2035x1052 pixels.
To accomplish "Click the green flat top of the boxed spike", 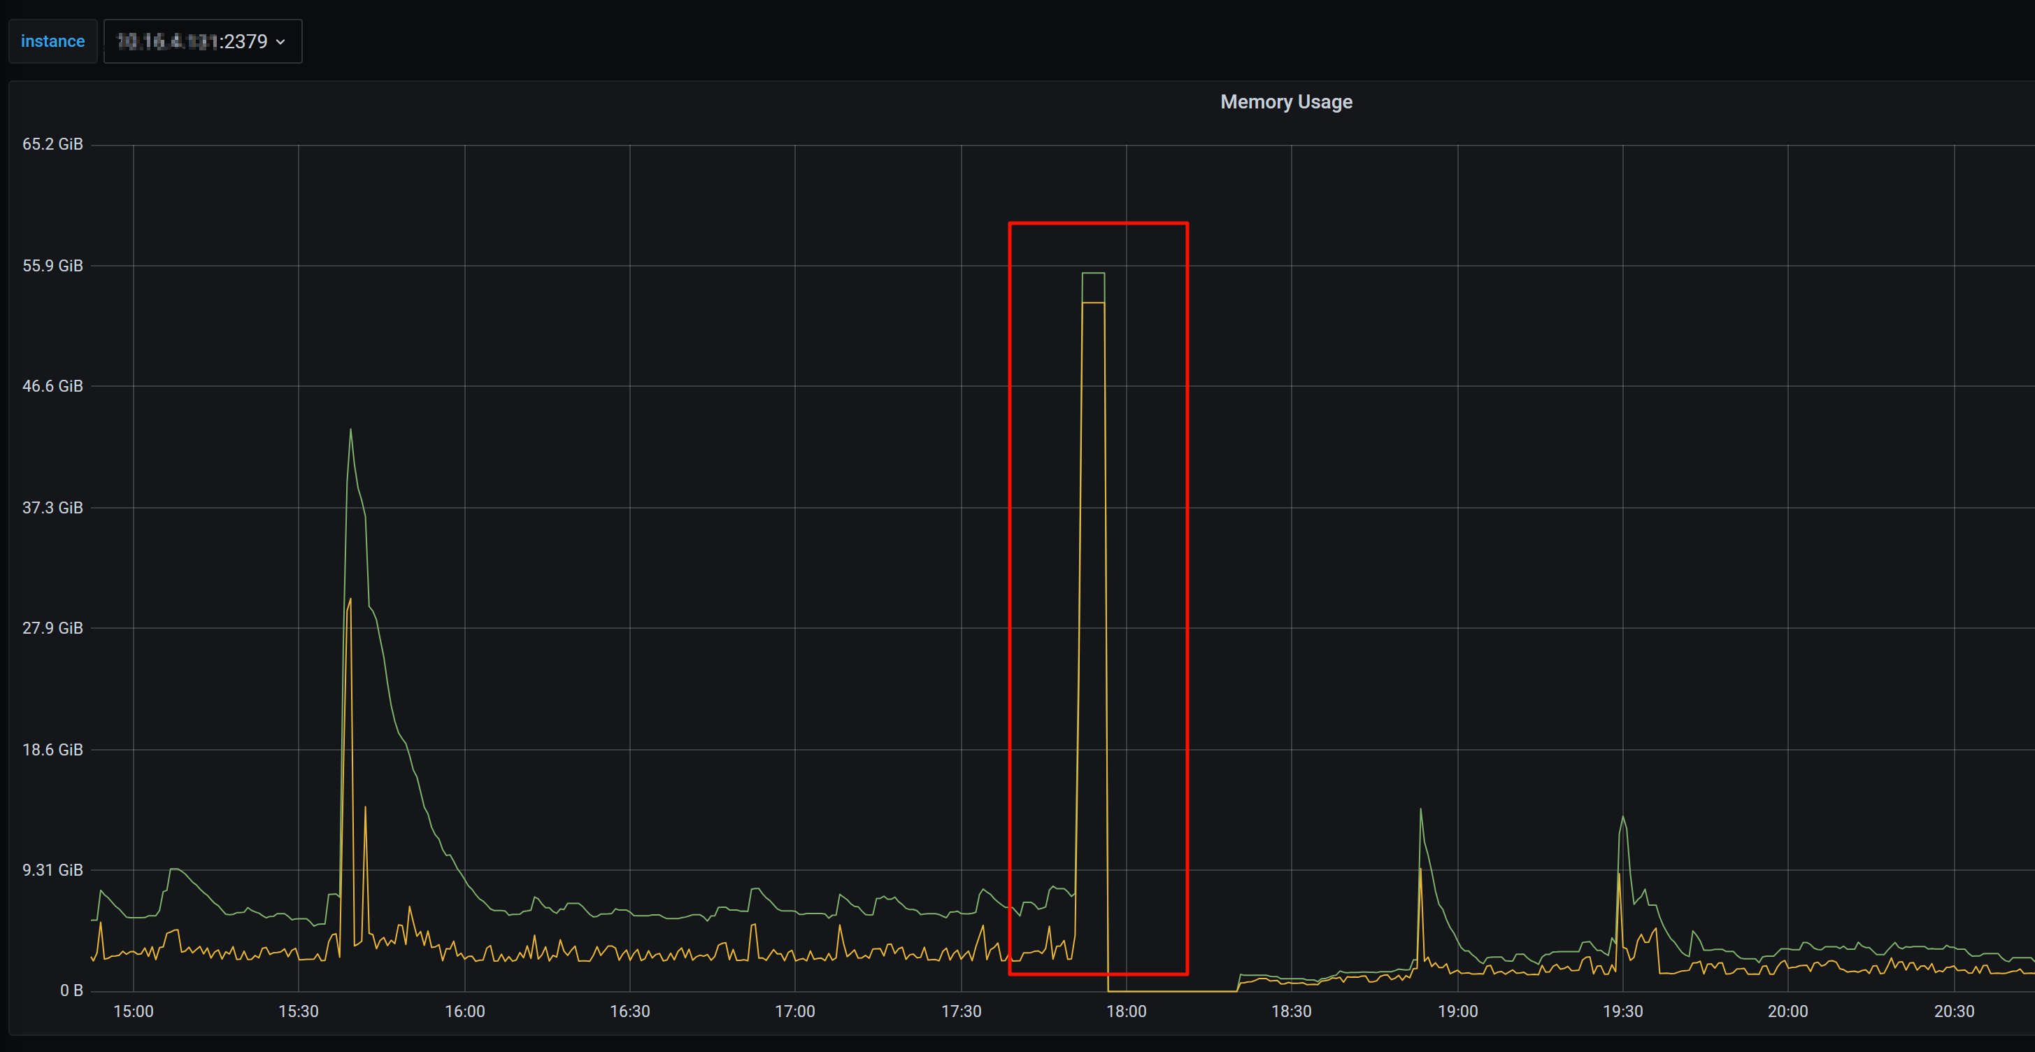I will click(1093, 273).
